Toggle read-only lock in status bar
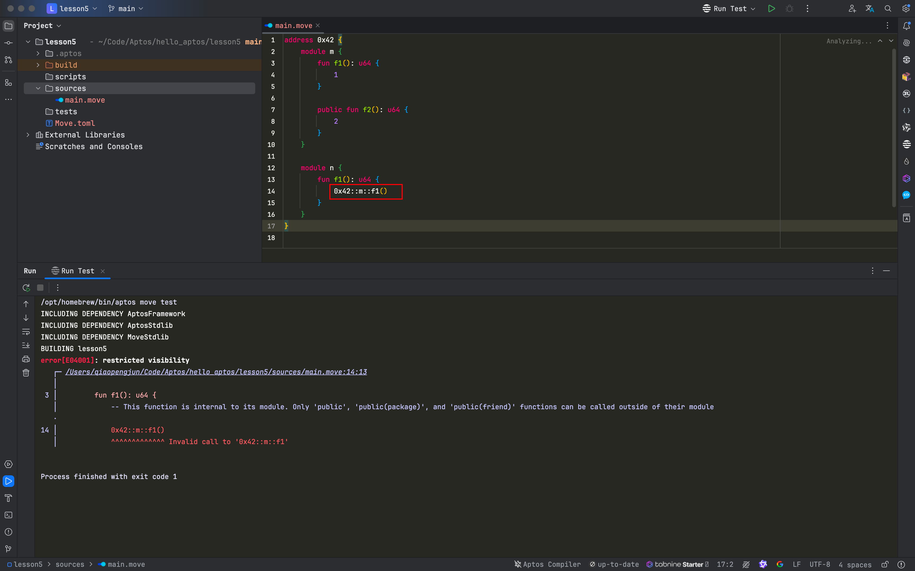The image size is (915, 571). pyautogui.click(x=885, y=564)
